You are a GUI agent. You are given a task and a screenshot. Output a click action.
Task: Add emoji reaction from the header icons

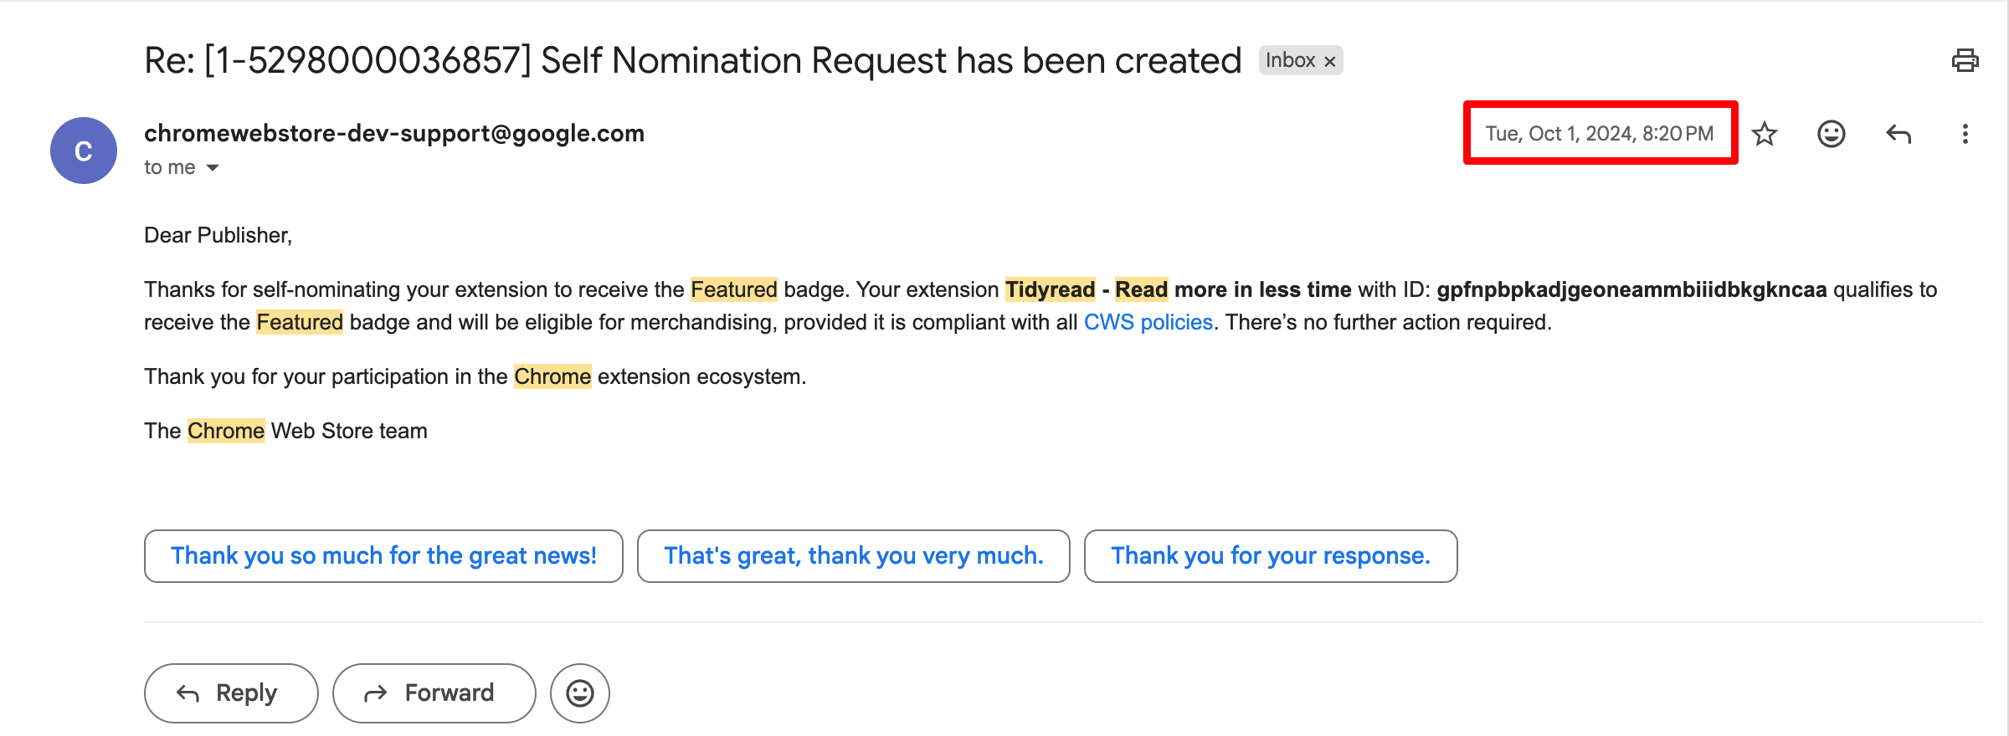[x=1832, y=134]
